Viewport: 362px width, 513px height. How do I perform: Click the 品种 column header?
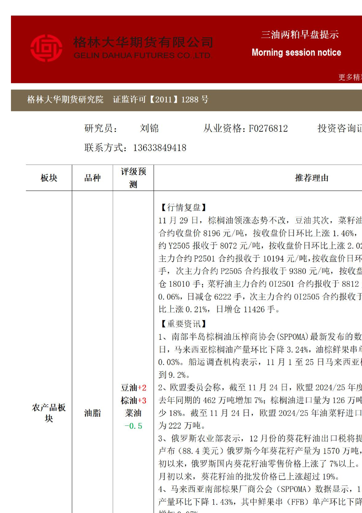[92, 178]
